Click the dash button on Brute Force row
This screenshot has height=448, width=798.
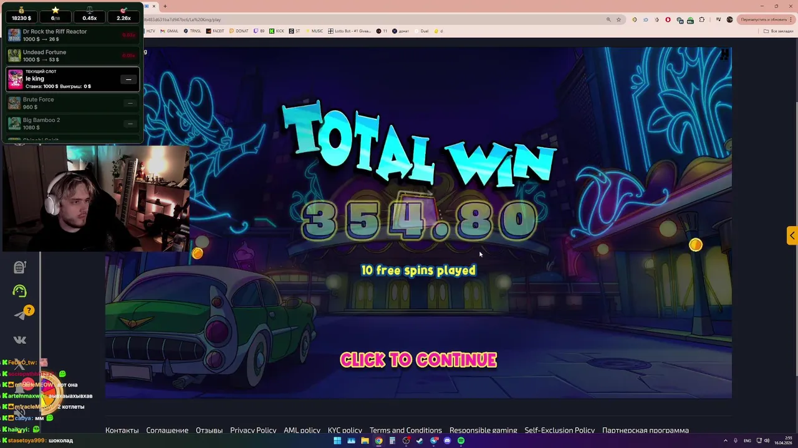click(x=130, y=103)
